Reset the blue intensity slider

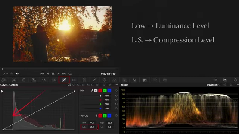pyautogui.click(x=116, y=108)
